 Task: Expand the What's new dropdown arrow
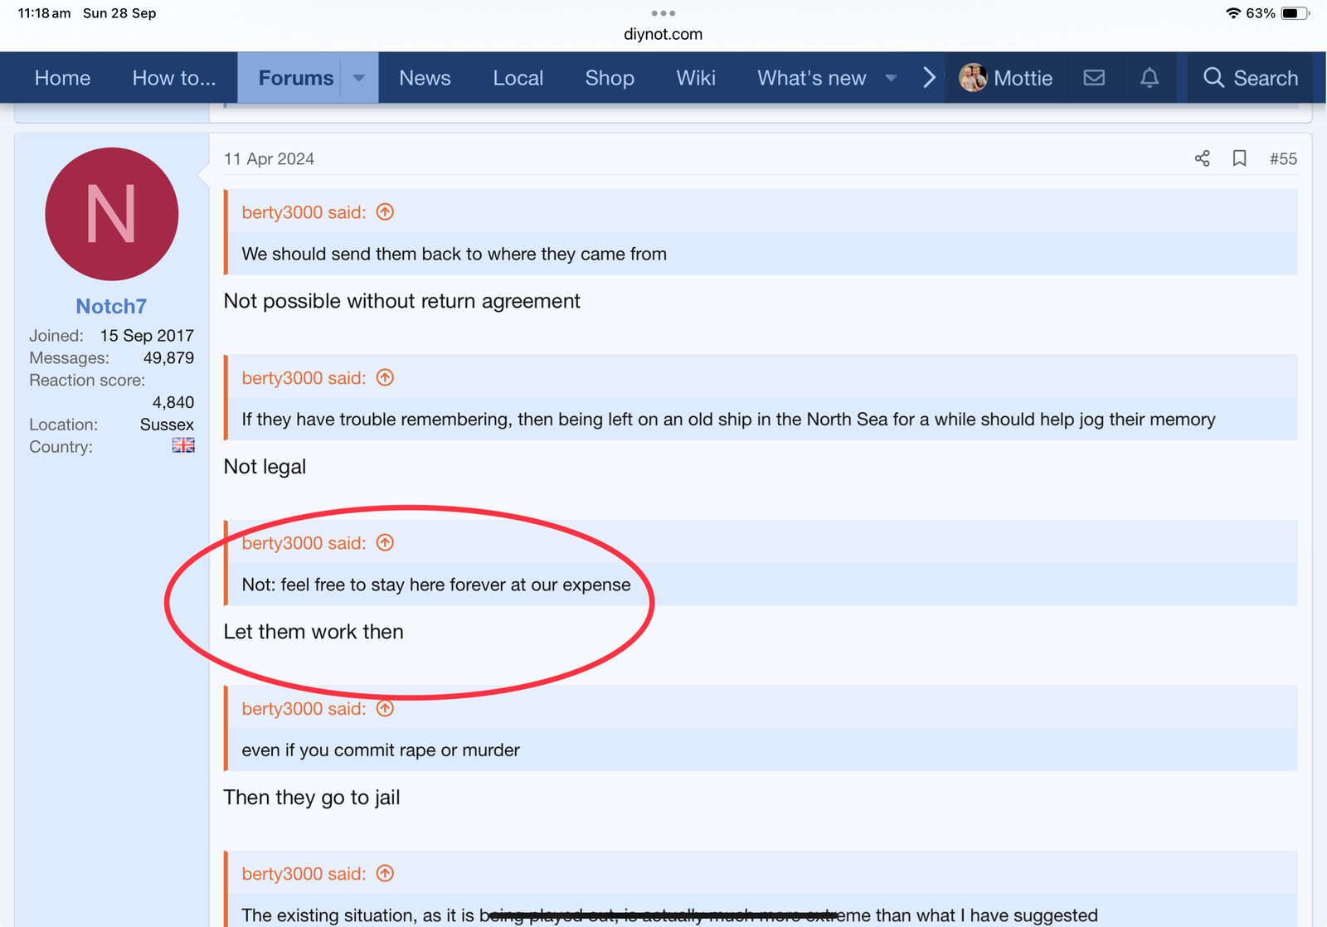[891, 78]
